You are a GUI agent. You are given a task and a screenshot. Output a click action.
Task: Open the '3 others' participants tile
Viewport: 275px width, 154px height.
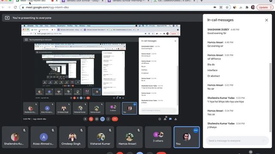click(158, 137)
